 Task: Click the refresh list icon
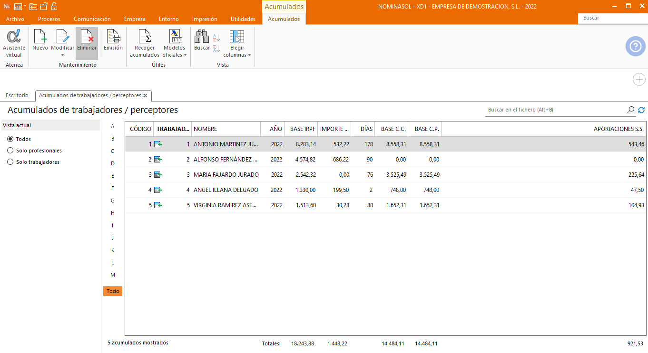coord(641,110)
